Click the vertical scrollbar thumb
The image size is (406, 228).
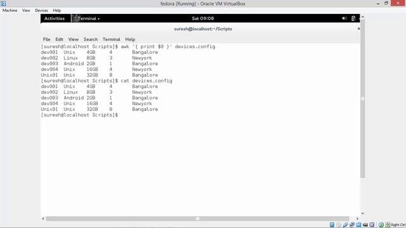point(363,99)
